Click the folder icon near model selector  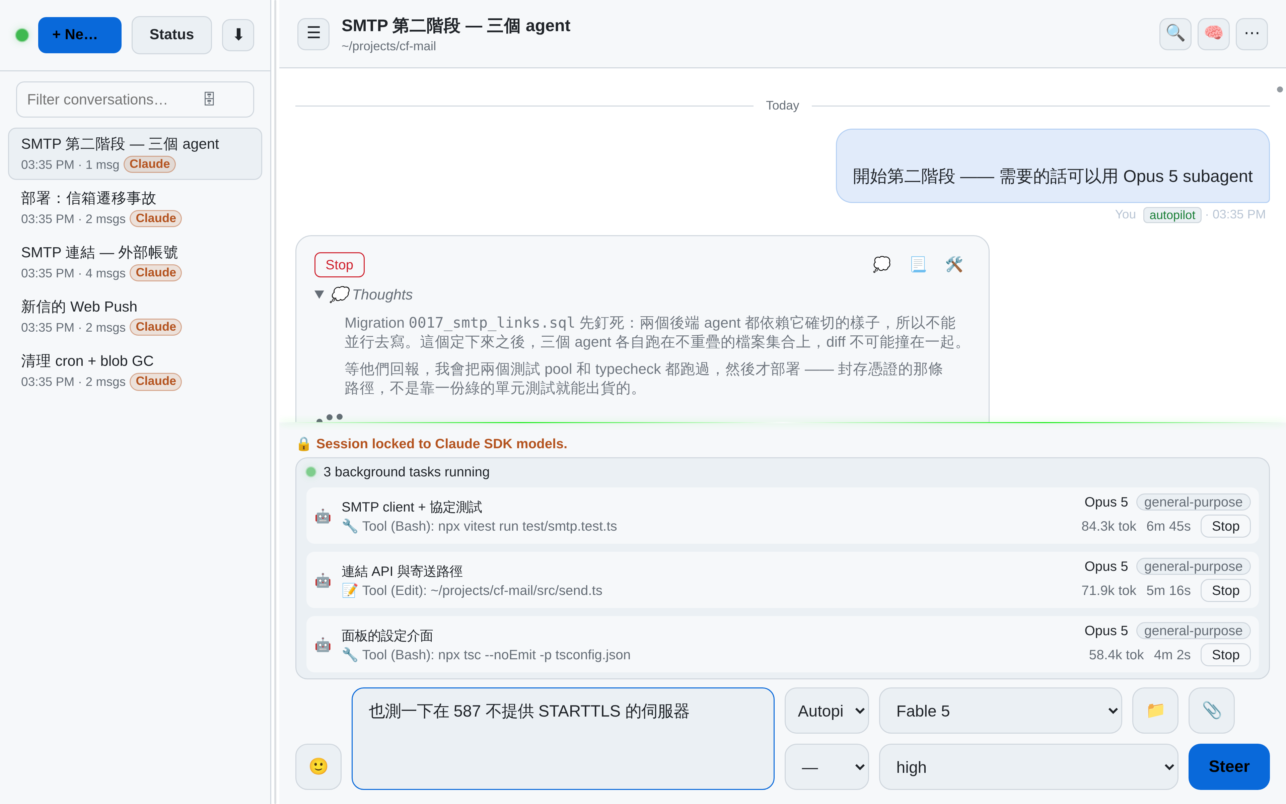1155,711
